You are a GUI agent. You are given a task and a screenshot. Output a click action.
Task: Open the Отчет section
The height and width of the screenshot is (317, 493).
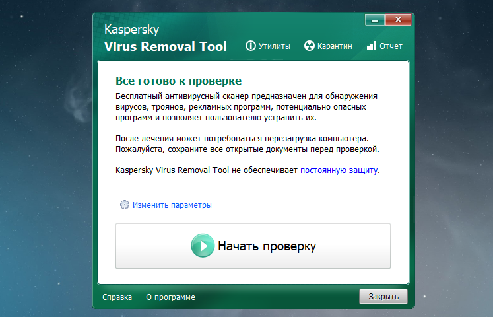coord(385,46)
